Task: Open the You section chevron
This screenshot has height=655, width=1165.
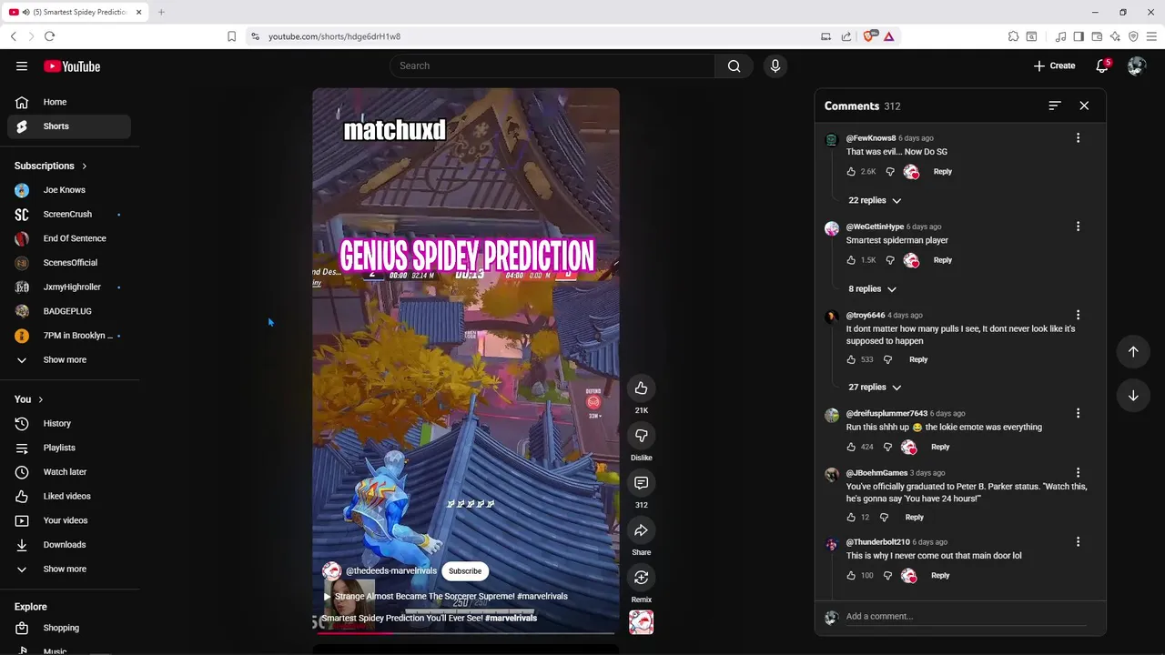Action: [41, 399]
